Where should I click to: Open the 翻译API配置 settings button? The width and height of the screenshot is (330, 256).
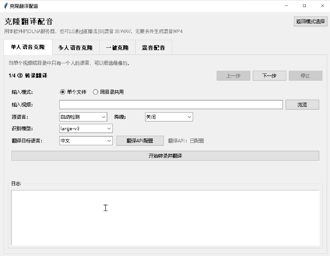point(140,141)
